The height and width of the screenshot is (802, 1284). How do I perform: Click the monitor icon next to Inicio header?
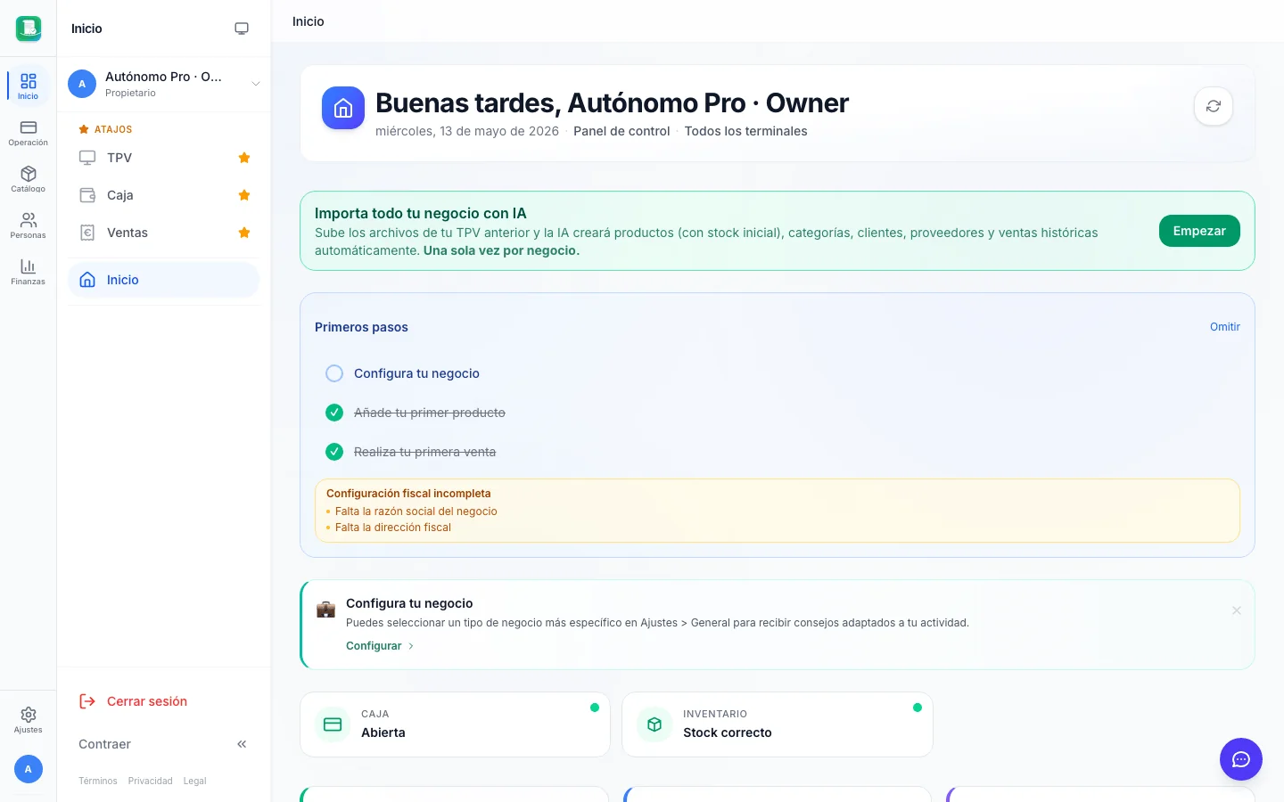coord(242,29)
